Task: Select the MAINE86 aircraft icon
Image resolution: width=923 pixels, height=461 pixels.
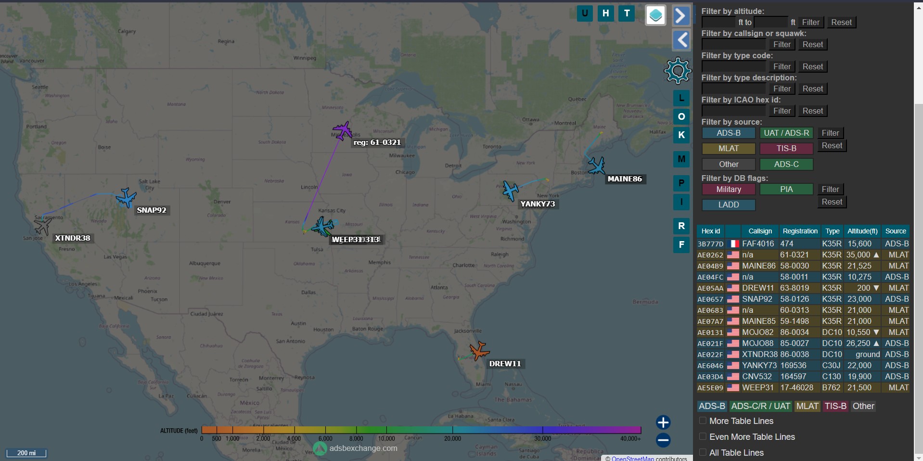Action: click(x=597, y=166)
